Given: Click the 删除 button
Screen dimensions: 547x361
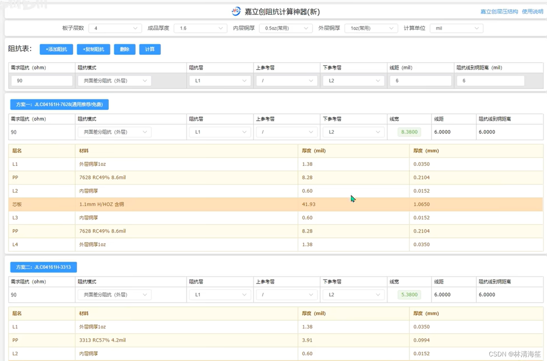Looking at the screenshot, I should [x=125, y=49].
